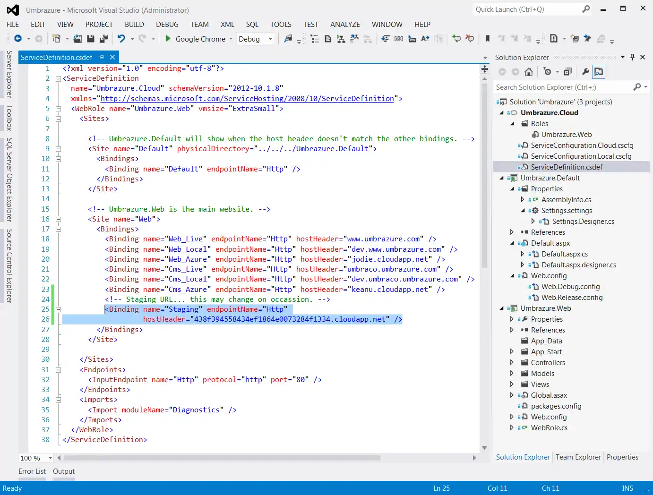Click the Navigate Backward arrow button
The image size is (653, 495).
pos(18,39)
